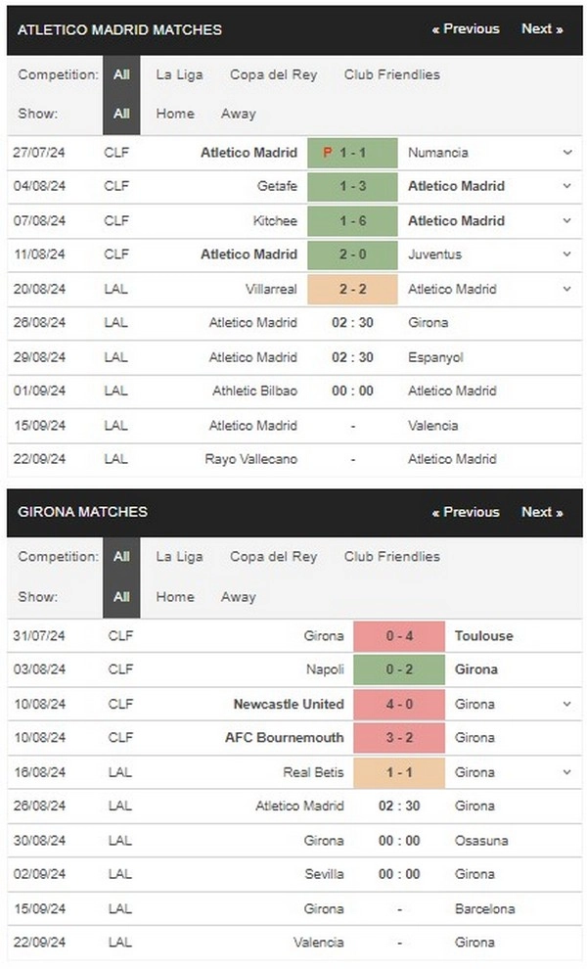Viewport: 587px width, 969px height.
Task: Show only Away matches for Atletico Madrid
Action: (238, 114)
